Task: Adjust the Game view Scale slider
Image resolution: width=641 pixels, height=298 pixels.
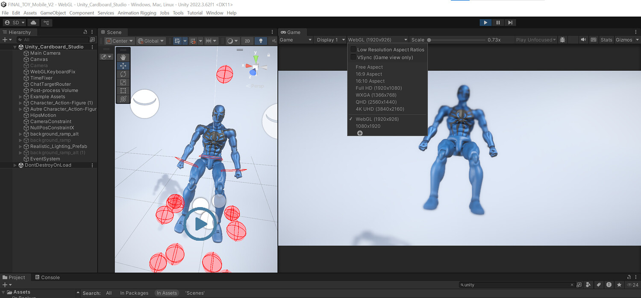Action: (456, 40)
